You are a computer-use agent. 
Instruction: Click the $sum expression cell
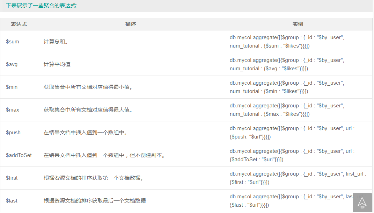19,42
